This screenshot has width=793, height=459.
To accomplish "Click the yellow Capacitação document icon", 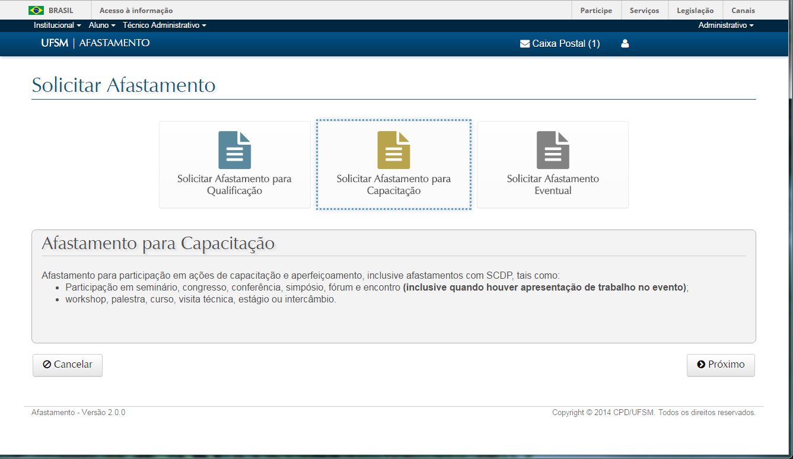I will [x=393, y=148].
